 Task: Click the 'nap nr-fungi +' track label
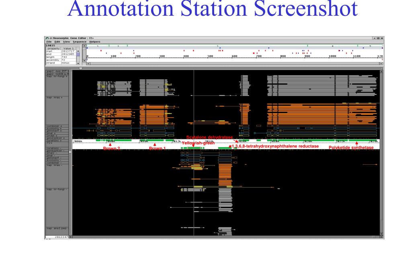pyautogui.click(x=57, y=76)
